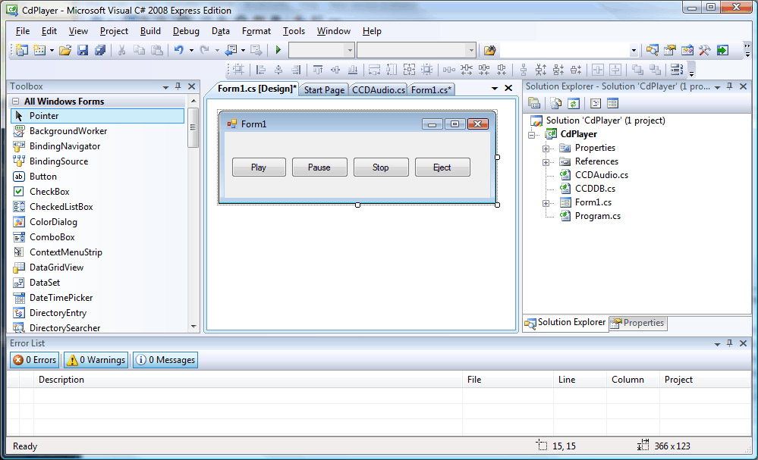The image size is (758, 460).
Task: Open the Build menu
Action: 150,31
